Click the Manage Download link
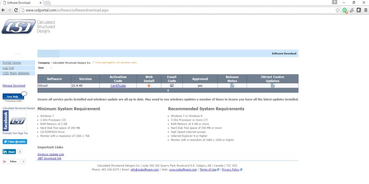369x184 pixels. coord(14,86)
